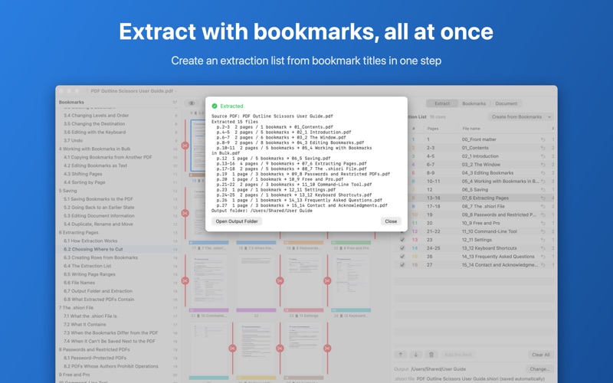Revert file name for 07_6 Extracting Pages row
The height and width of the screenshot is (383, 613).
(543, 198)
